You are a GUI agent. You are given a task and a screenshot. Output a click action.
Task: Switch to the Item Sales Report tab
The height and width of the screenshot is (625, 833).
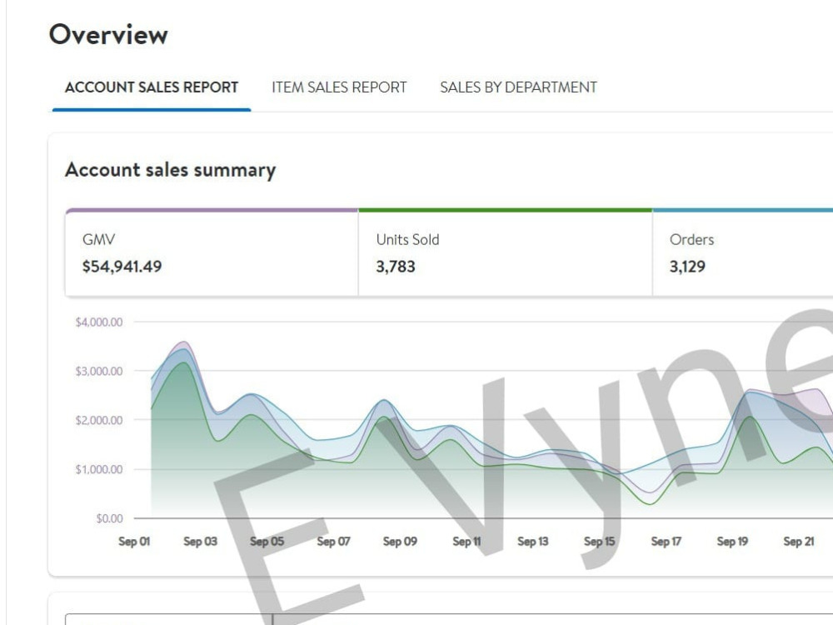coord(339,87)
